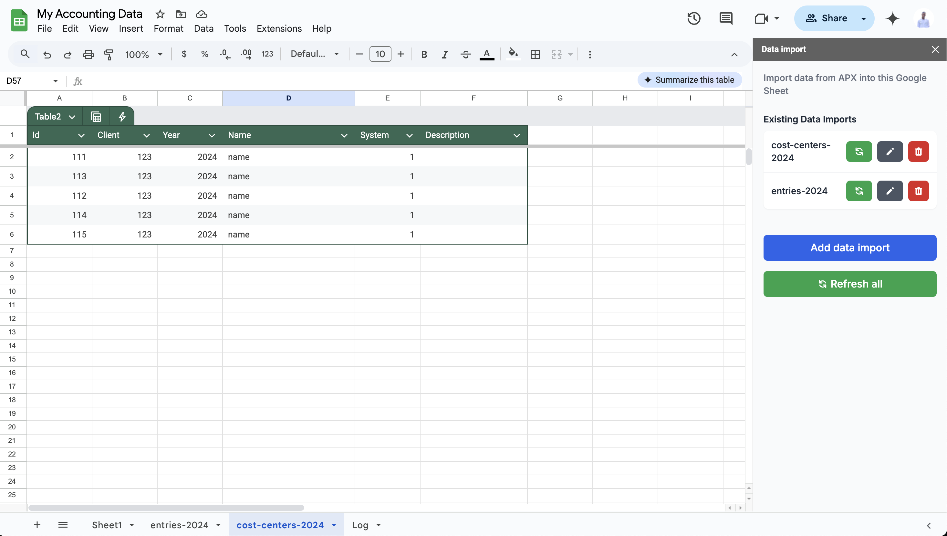Image resolution: width=947 pixels, height=536 pixels.
Task: Open version history
Action: (693, 18)
